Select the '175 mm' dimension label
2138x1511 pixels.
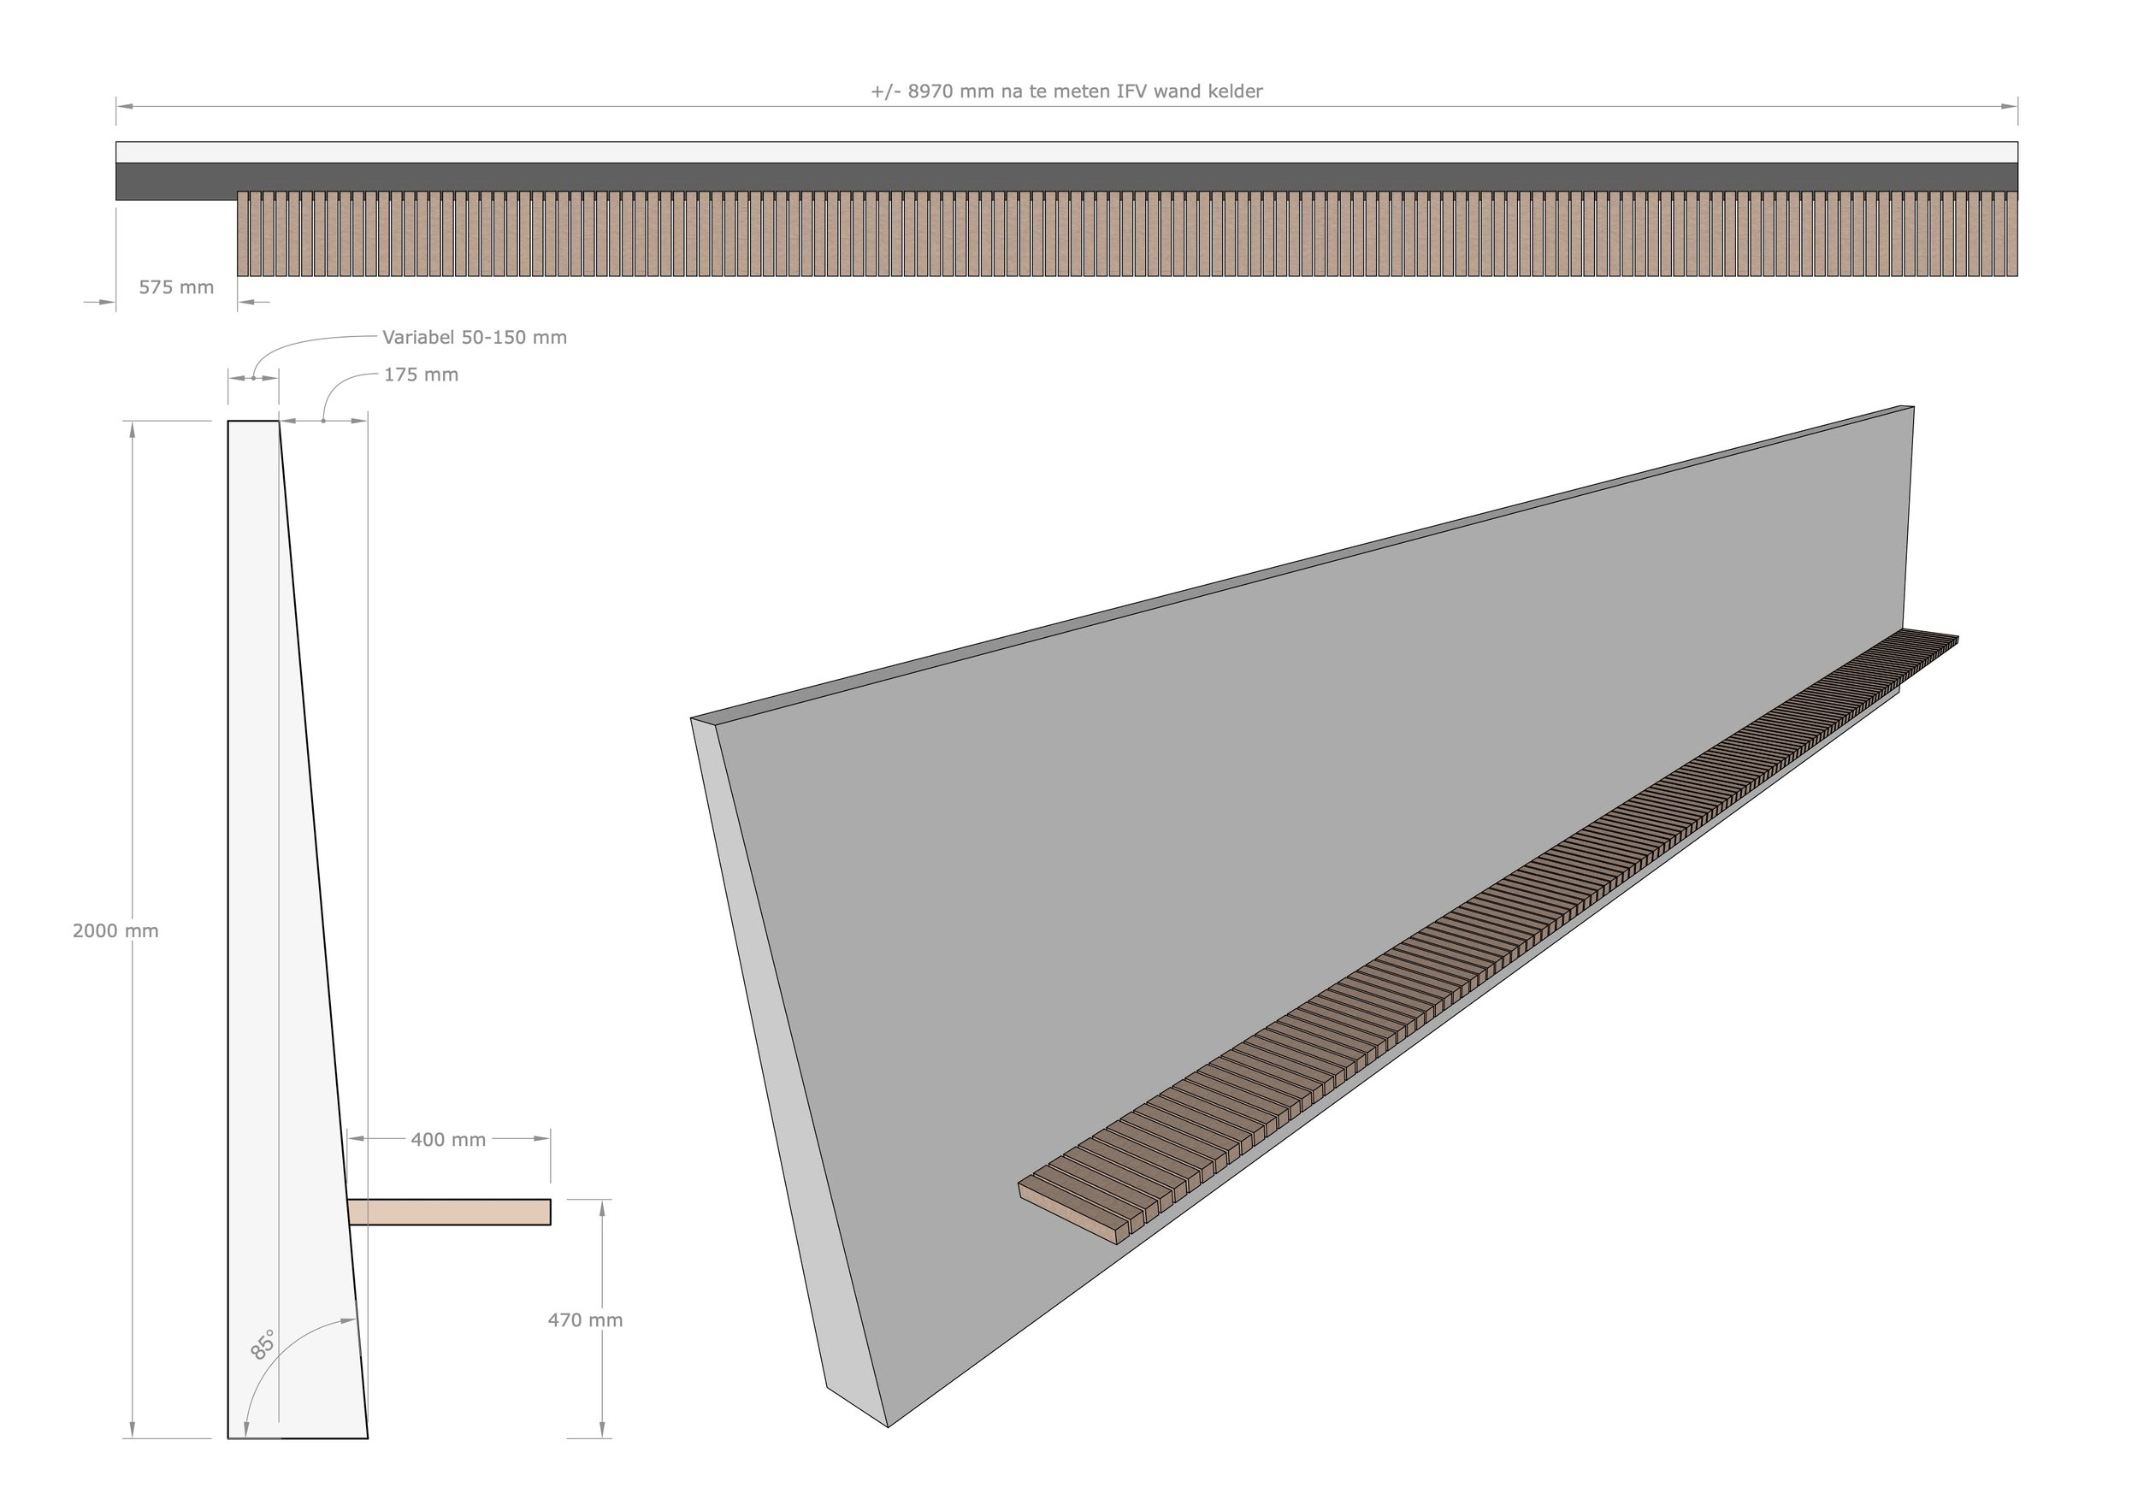(421, 375)
